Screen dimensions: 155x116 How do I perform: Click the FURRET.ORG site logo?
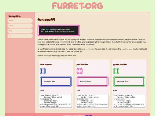pos(77,6)
